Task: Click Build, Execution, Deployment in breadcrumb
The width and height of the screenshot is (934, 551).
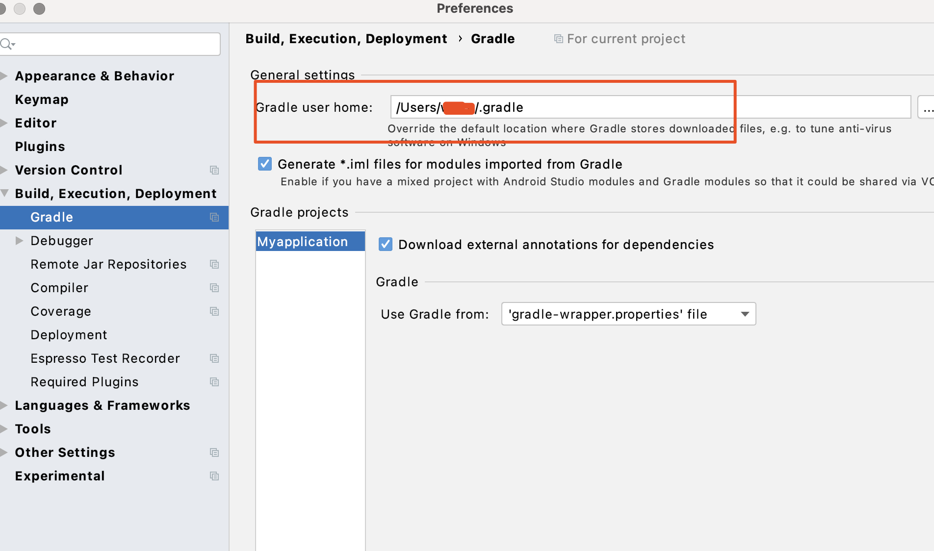Action: pos(346,38)
